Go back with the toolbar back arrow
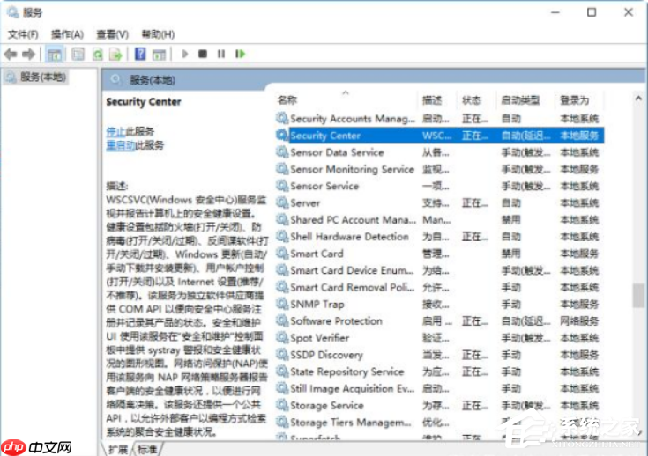Screen dimensions: 648x456 click(11, 54)
